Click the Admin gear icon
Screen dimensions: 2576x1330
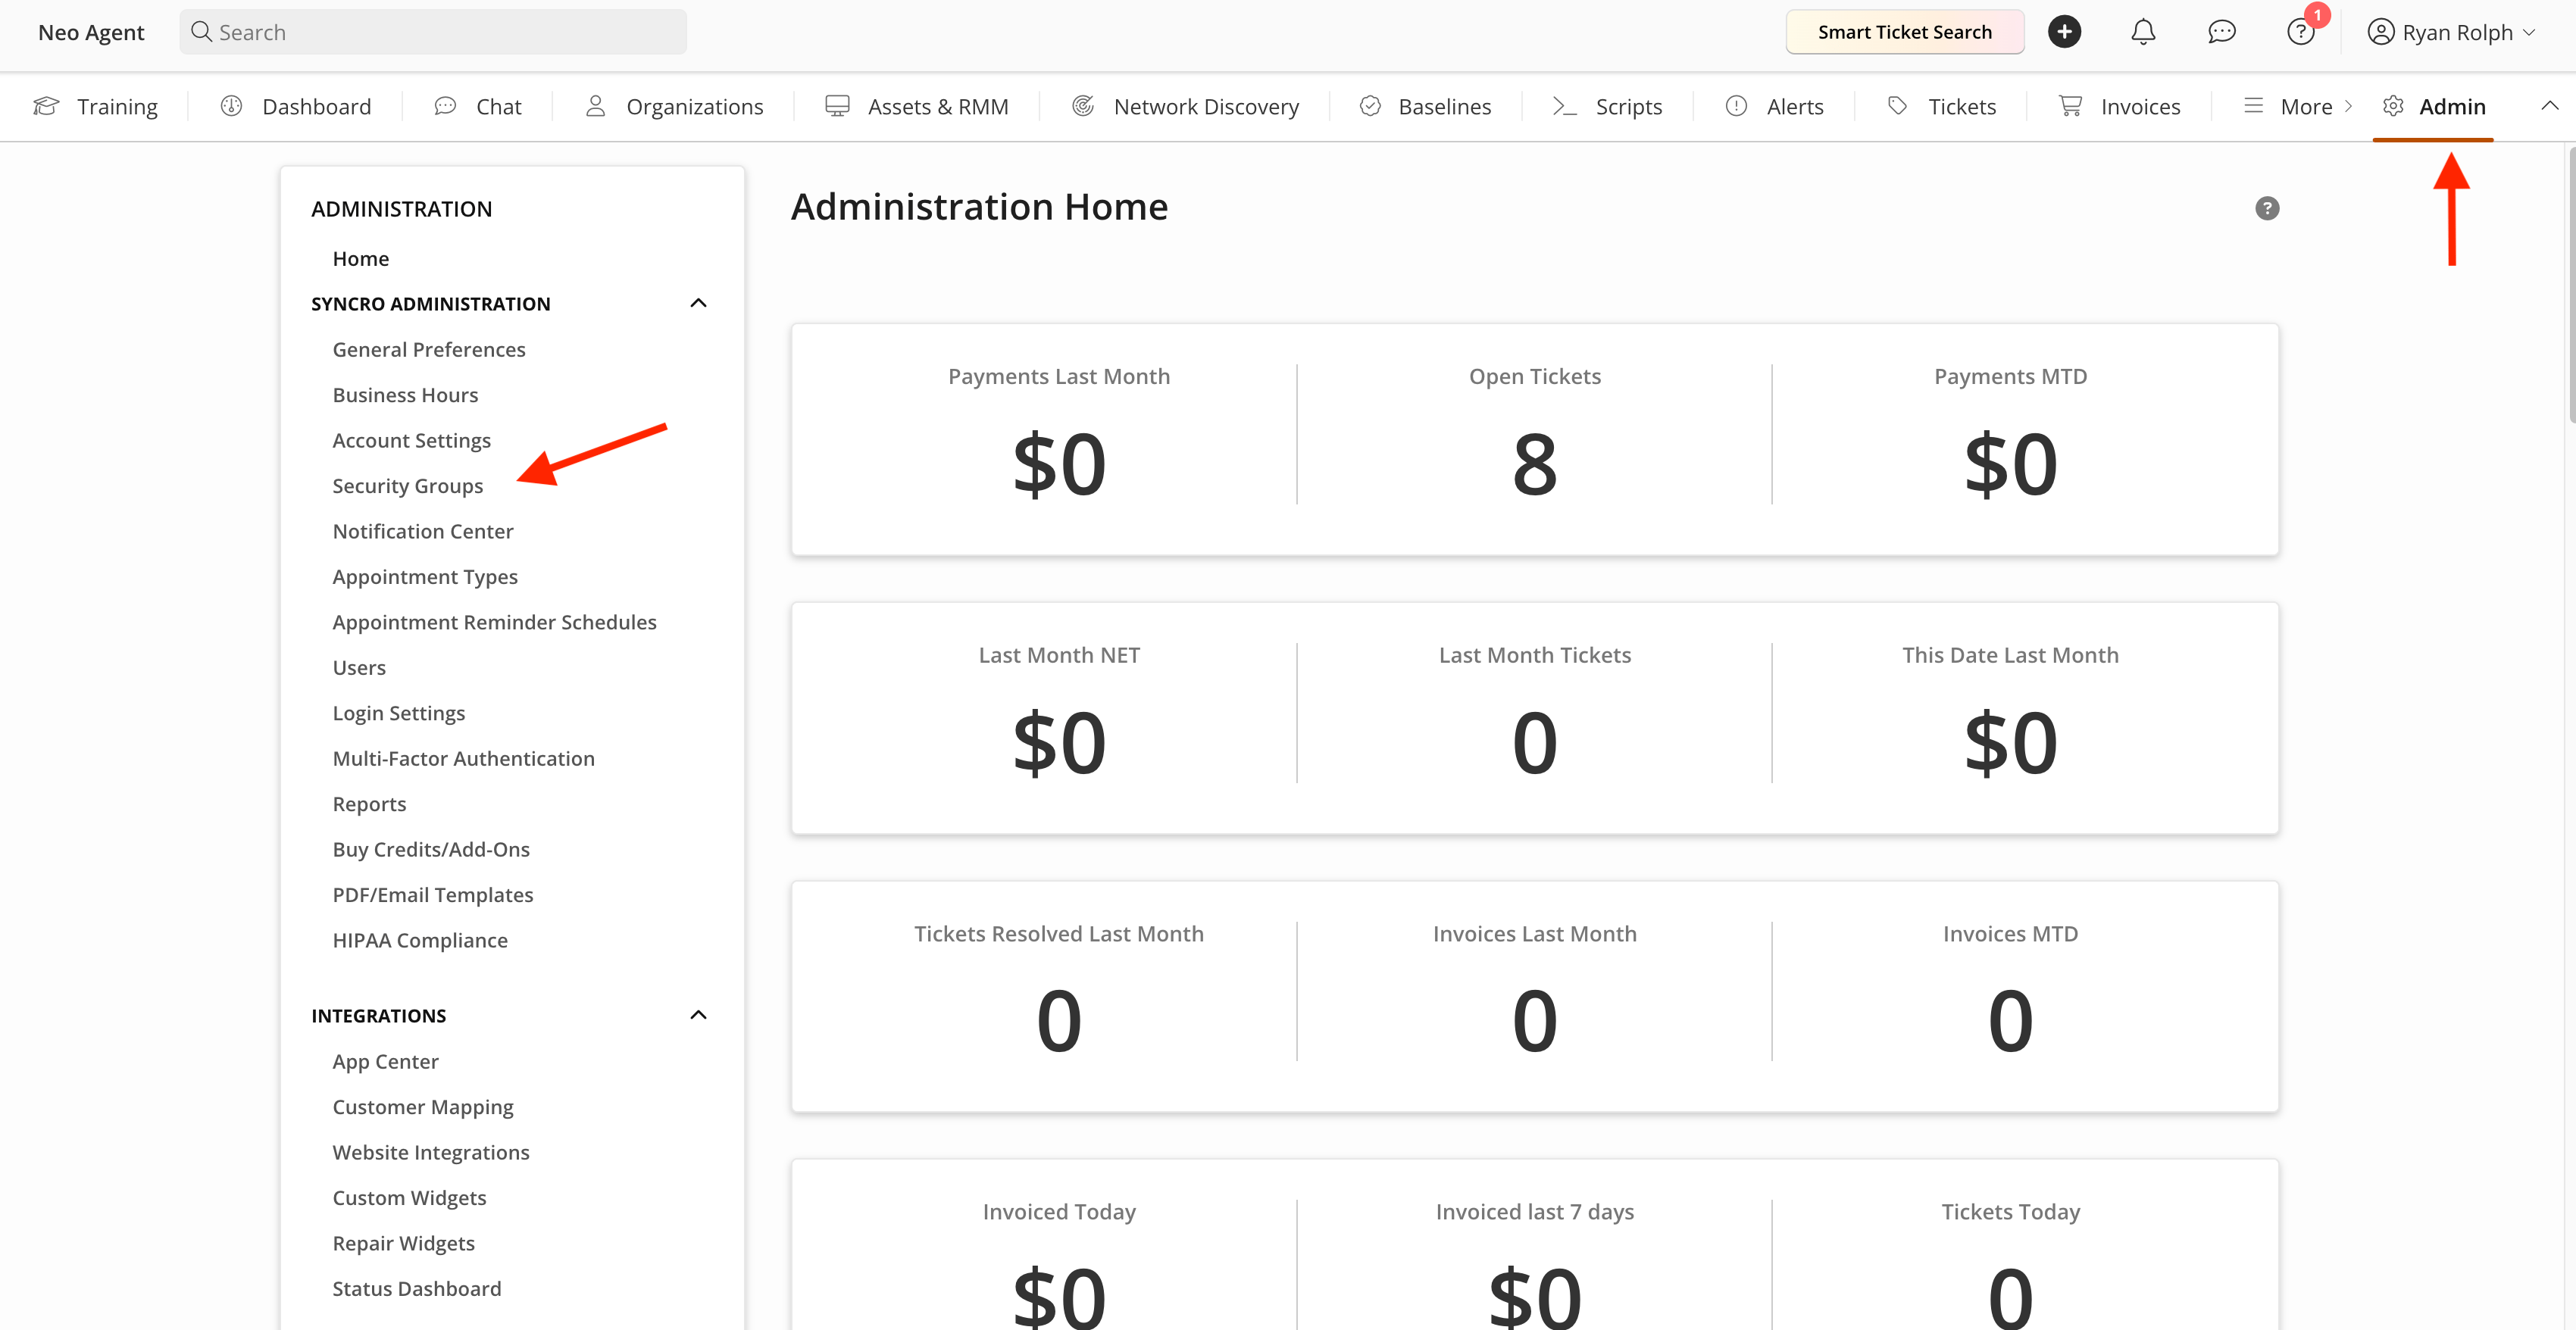[x=2393, y=106]
